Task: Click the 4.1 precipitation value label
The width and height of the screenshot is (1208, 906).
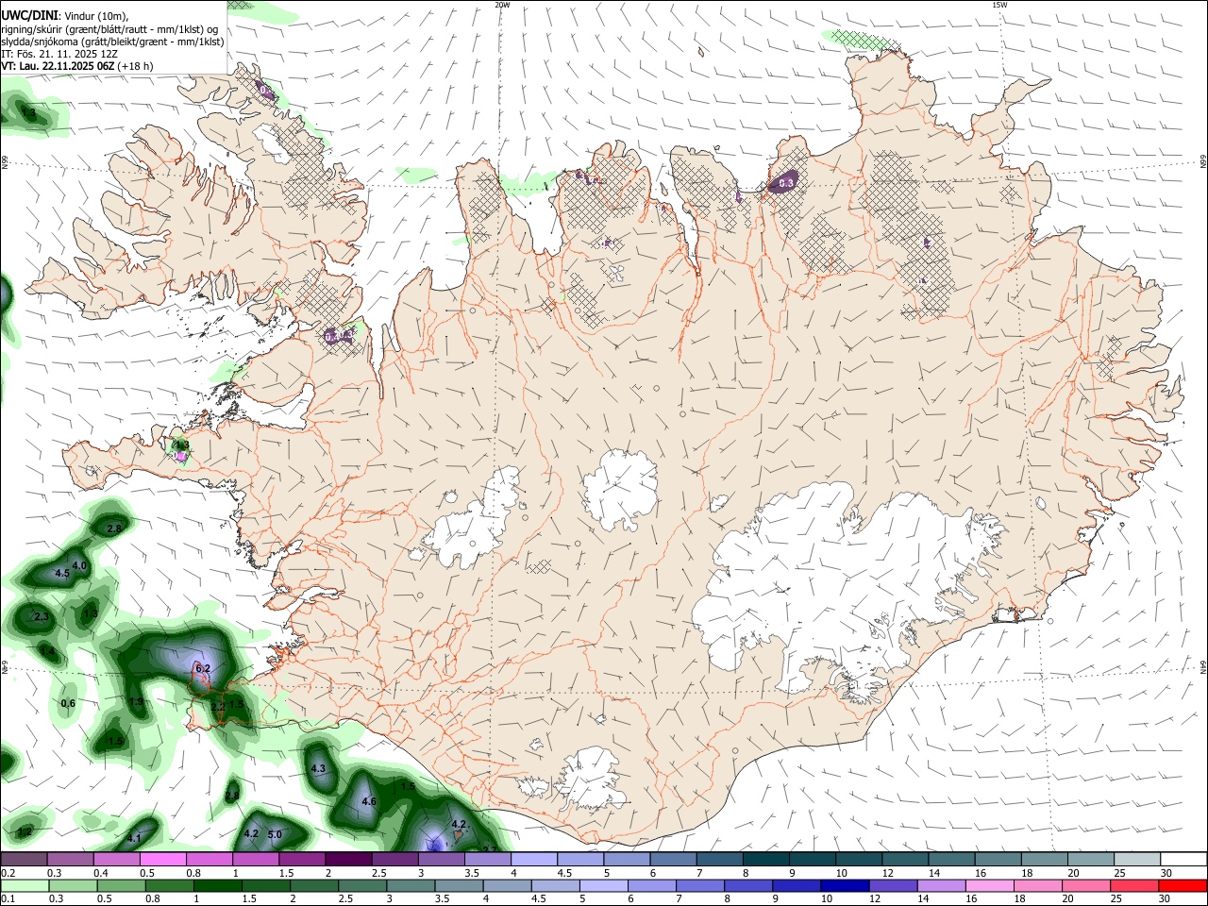Action: click(134, 838)
